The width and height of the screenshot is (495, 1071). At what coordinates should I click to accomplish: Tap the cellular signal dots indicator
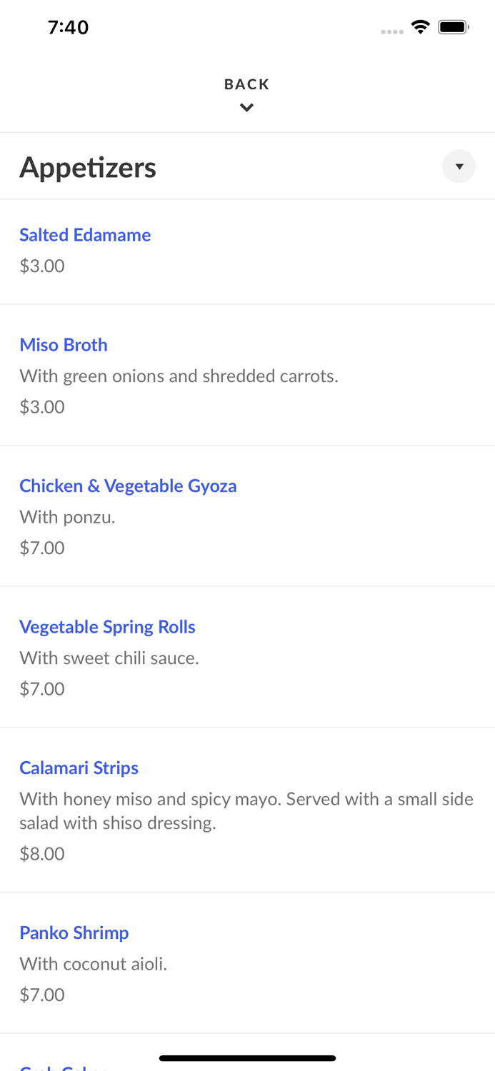pos(392,31)
